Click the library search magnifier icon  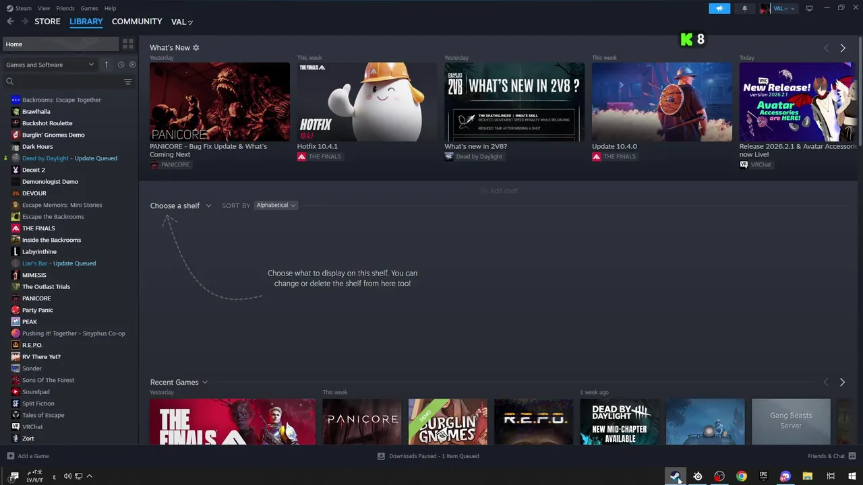pyautogui.click(x=9, y=82)
